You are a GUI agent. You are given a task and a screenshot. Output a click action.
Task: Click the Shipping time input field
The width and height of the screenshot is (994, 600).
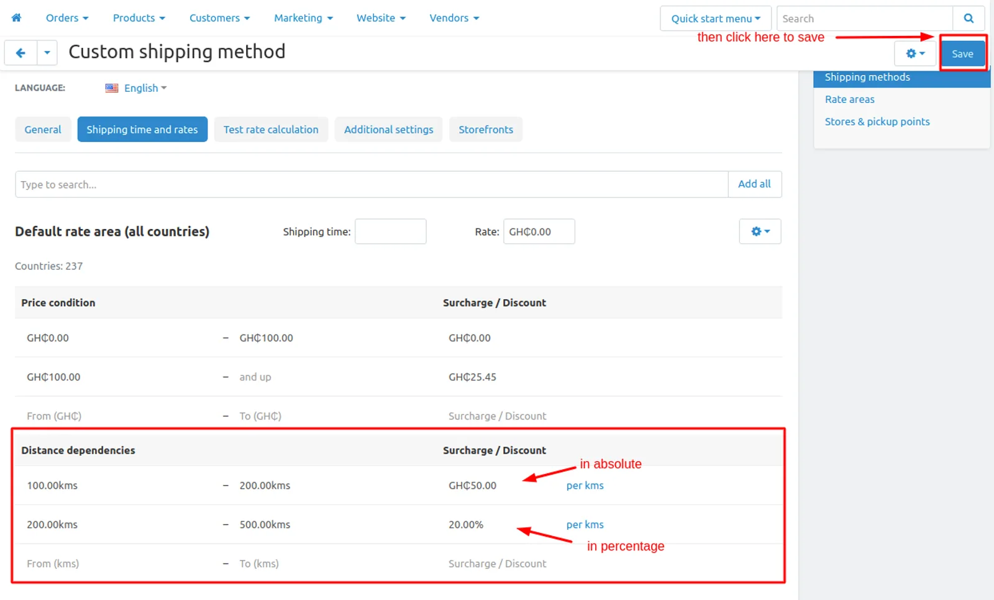pyautogui.click(x=390, y=231)
